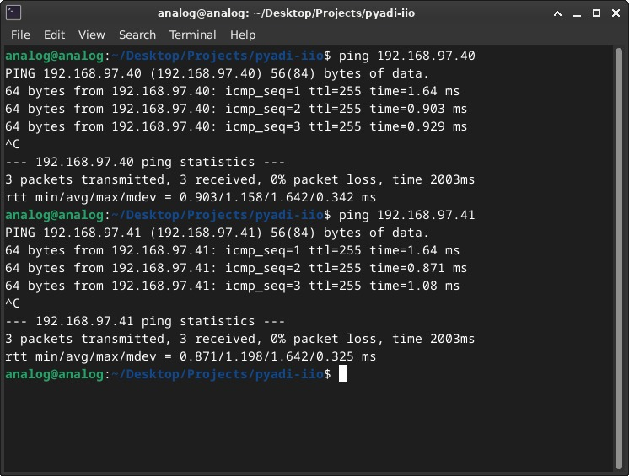
Task: Click the reply line with time=1.08 ms
Action: pyautogui.click(x=232, y=286)
